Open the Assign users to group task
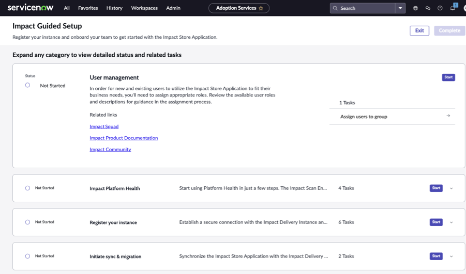466x274 pixels. click(x=392, y=117)
